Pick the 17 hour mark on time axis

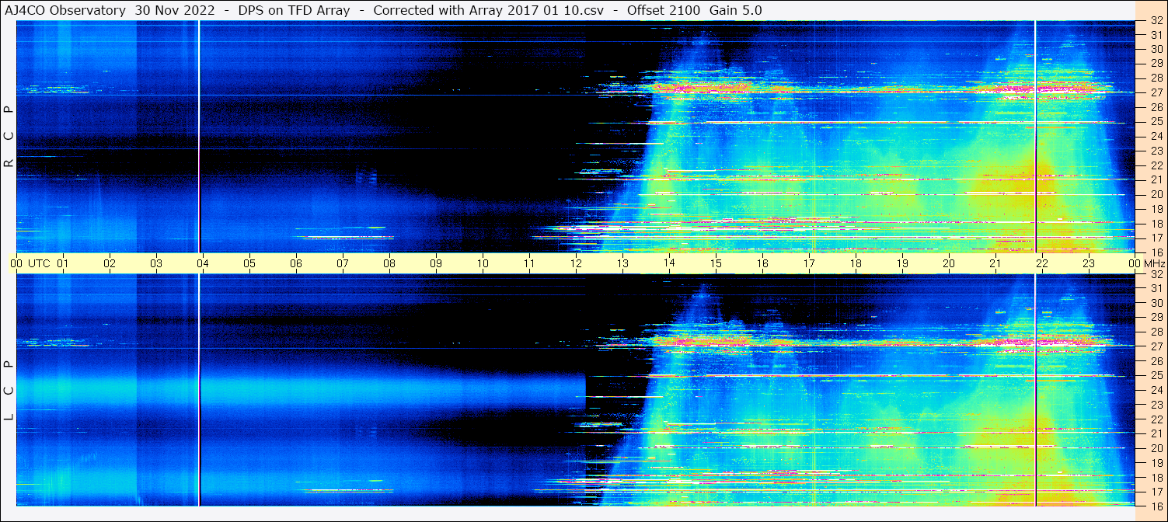coord(809,263)
